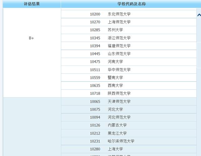Click the 评估结果 column header
The height and width of the screenshot is (156, 201).
tap(32, 4)
